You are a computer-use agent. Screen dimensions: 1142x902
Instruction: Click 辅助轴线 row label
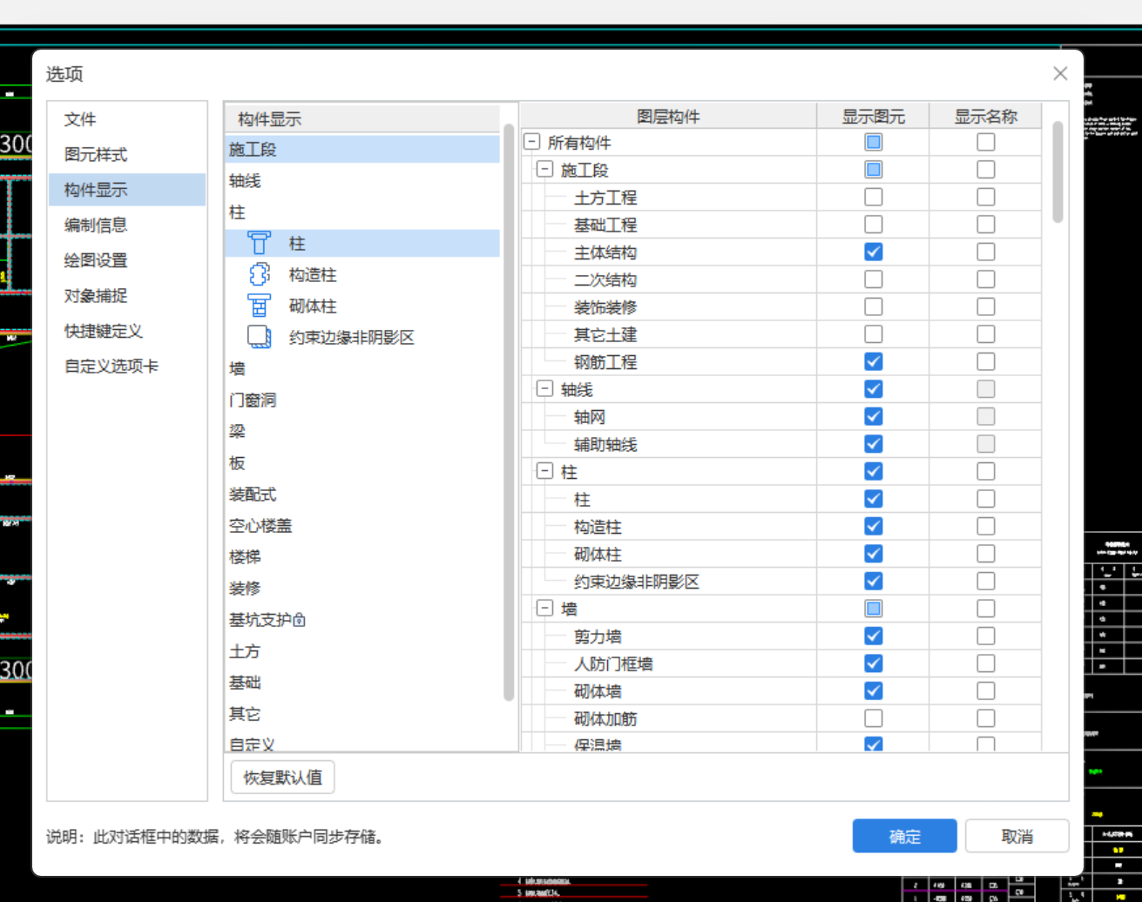605,444
